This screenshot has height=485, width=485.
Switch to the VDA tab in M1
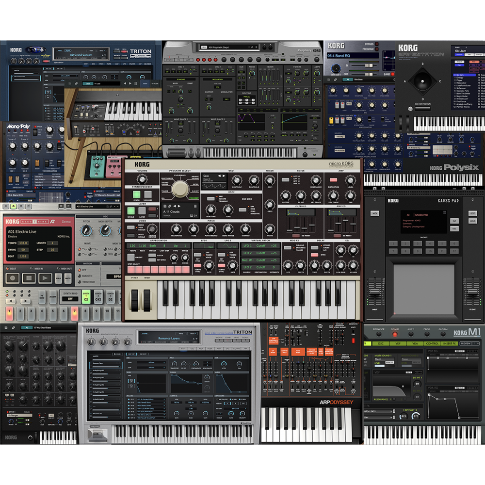click(x=415, y=343)
